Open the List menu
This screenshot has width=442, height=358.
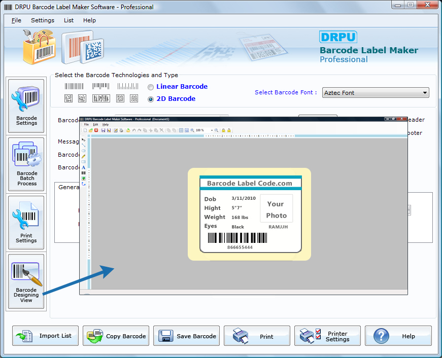[x=69, y=20]
